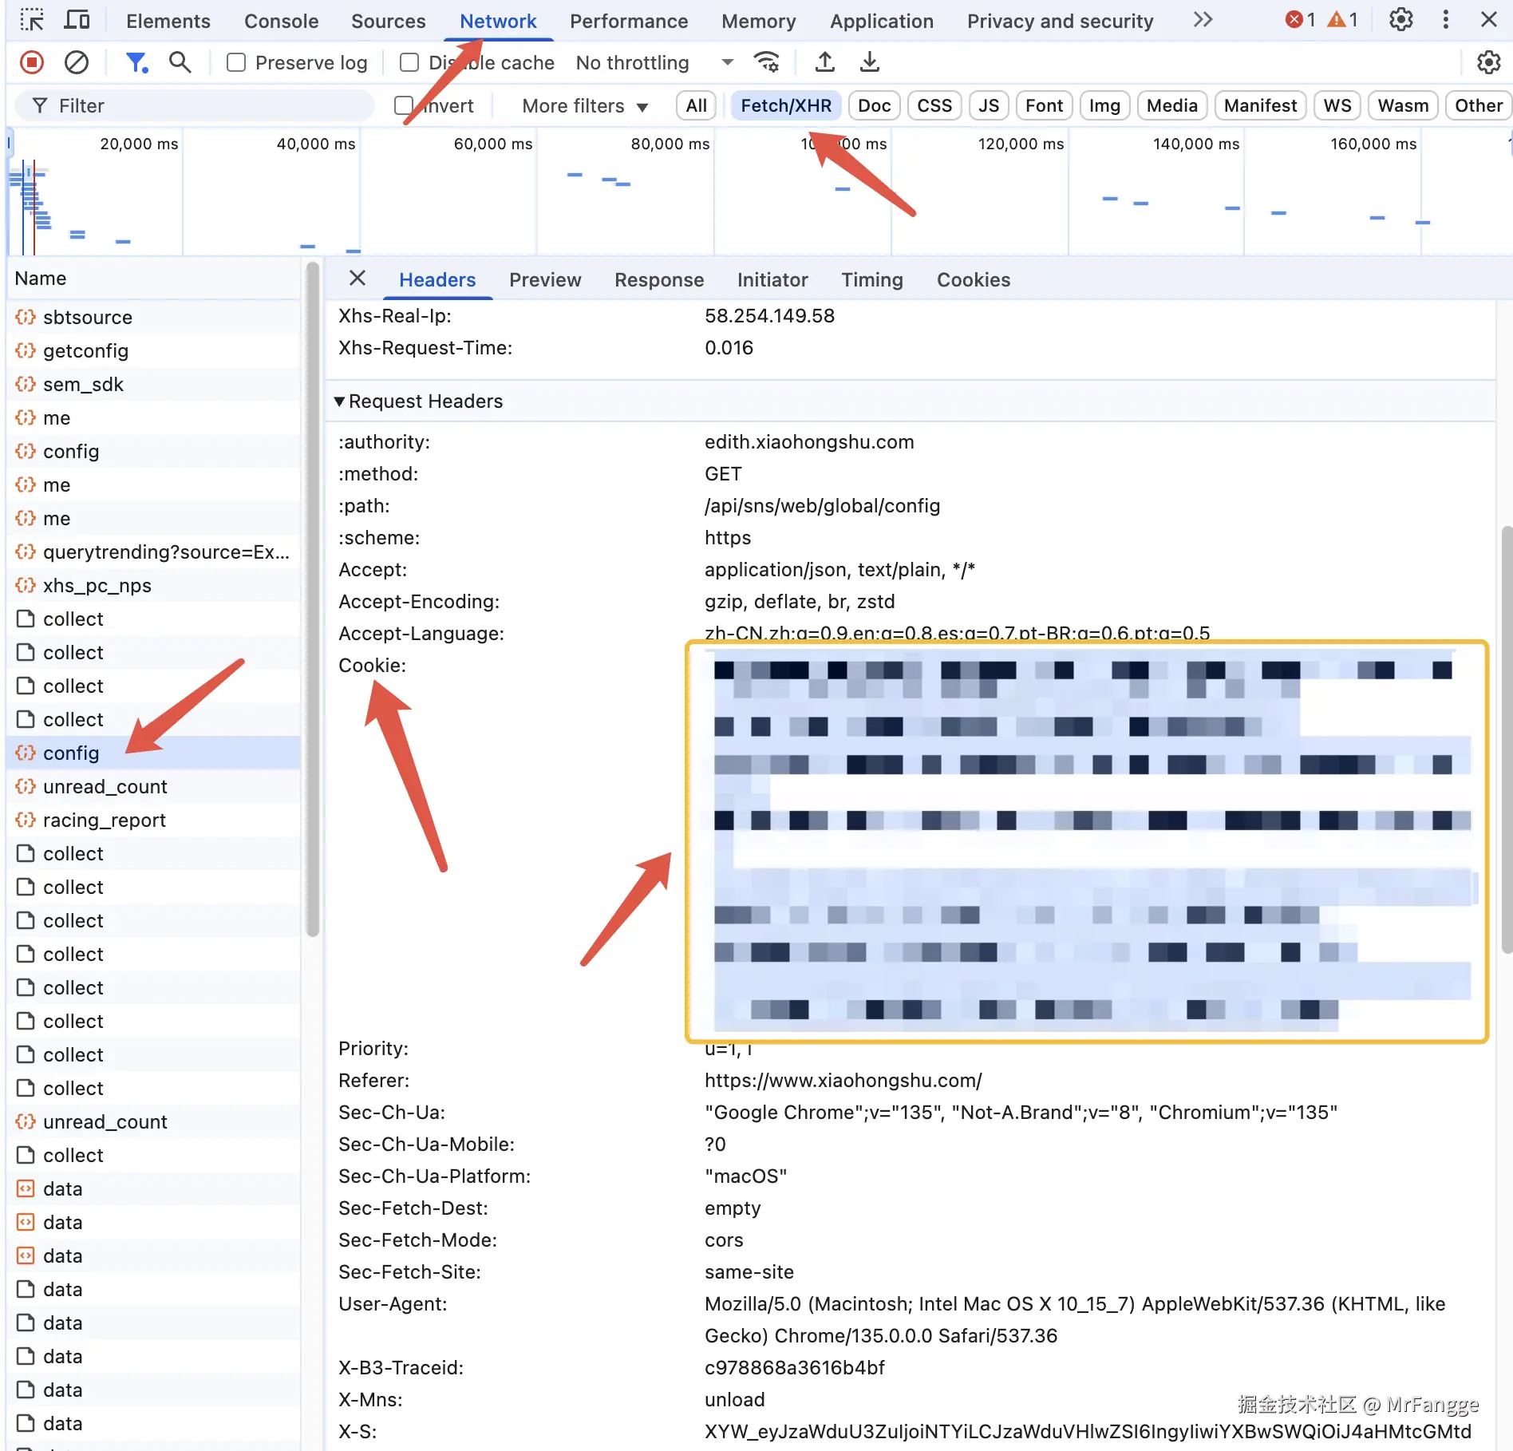Export HAR file with download icon
This screenshot has width=1513, height=1451.
[870, 62]
